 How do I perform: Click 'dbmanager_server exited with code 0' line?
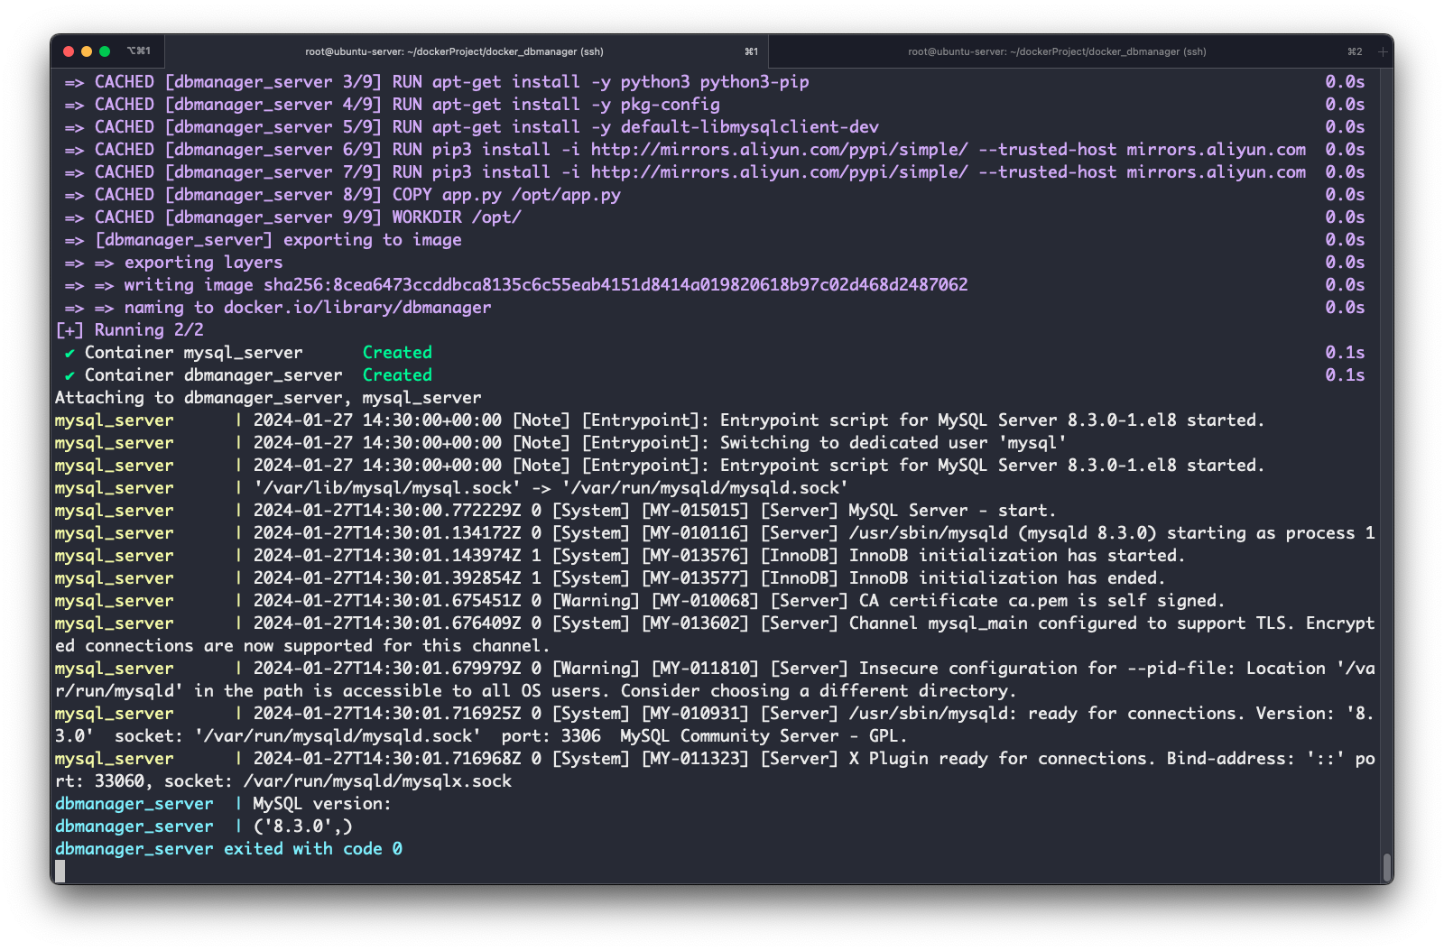228,849
